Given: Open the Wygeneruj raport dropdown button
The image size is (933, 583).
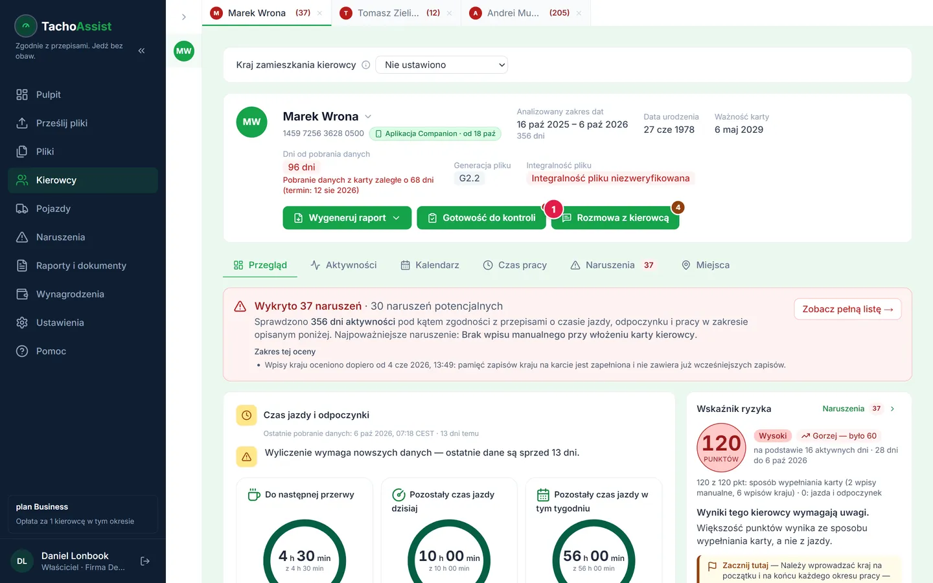Looking at the screenshot, I should coord(347,218).
